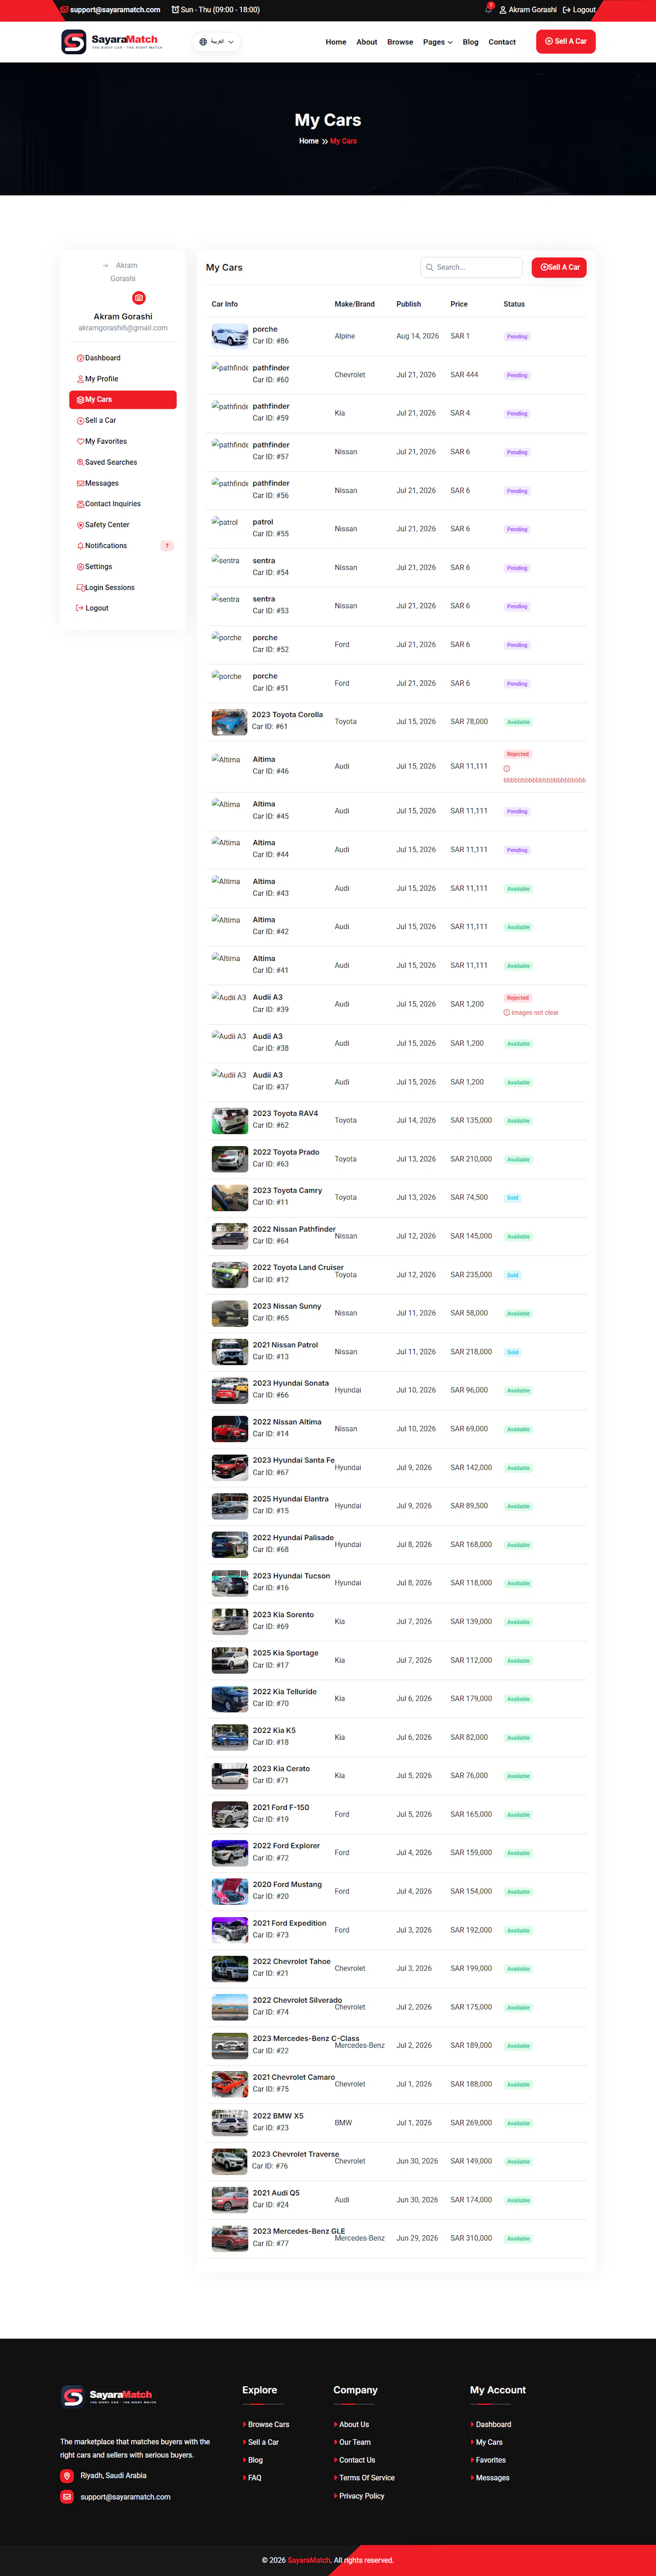Viewport: 656px width, 2576px height.
Task: Click the Sold status badge for car #11
Action: tap(513, 1198)
